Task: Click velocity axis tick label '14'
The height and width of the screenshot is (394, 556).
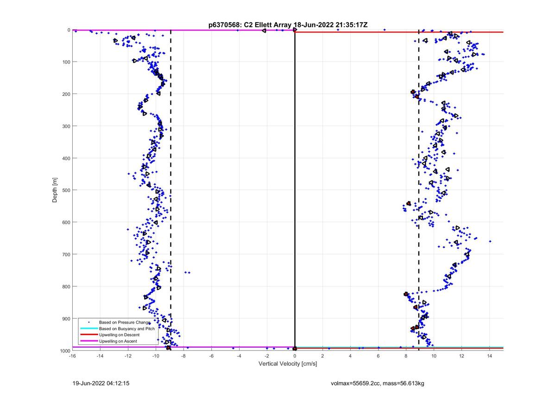Action: [489, 356]
